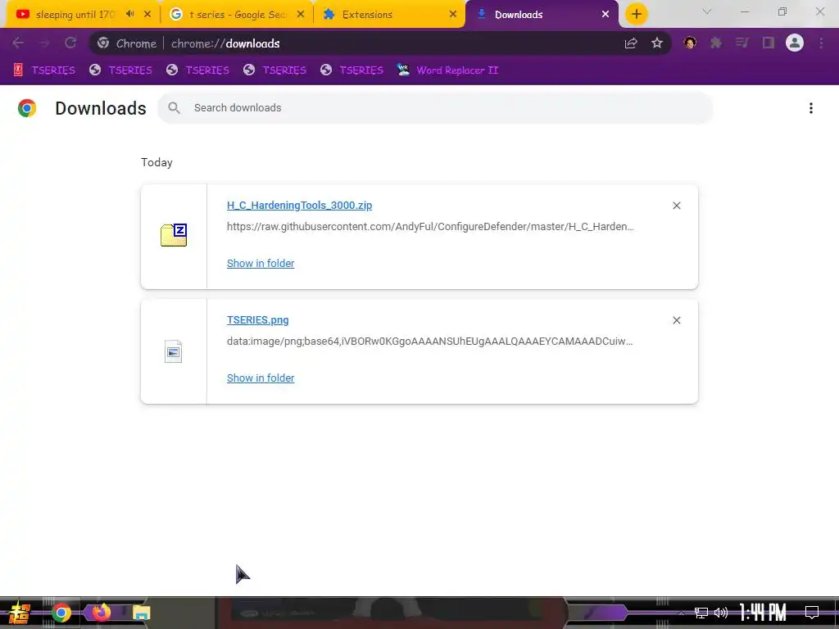
Task: Toggle the Chrome side panel
Action: coord(769,43)
